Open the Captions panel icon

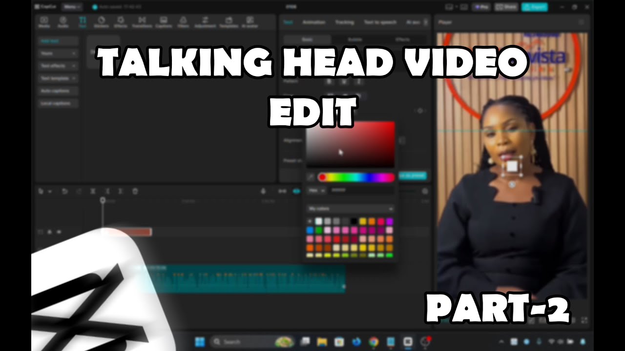tap(164, 21)
